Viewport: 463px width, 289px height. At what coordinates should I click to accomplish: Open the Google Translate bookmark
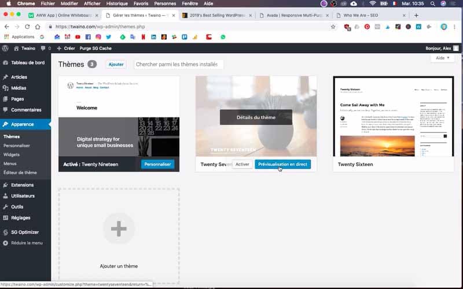coord(133,37)
